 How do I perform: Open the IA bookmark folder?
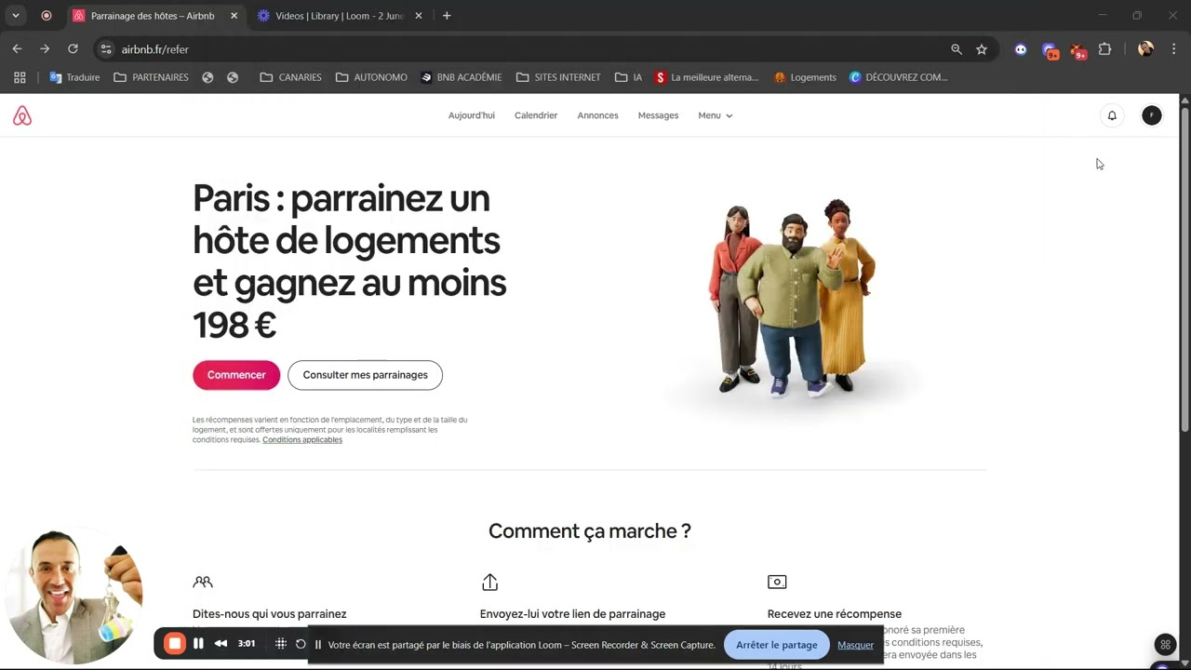(x=629, y=77)
